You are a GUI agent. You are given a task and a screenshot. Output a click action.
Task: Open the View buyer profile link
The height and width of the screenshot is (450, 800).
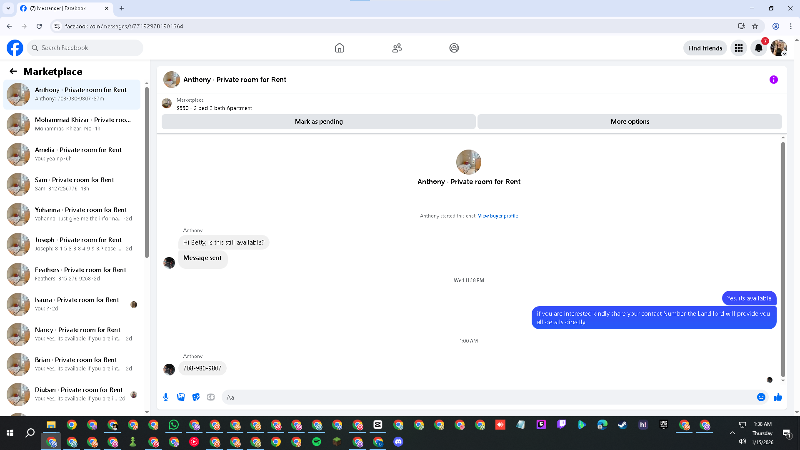(x=498, y=216)
